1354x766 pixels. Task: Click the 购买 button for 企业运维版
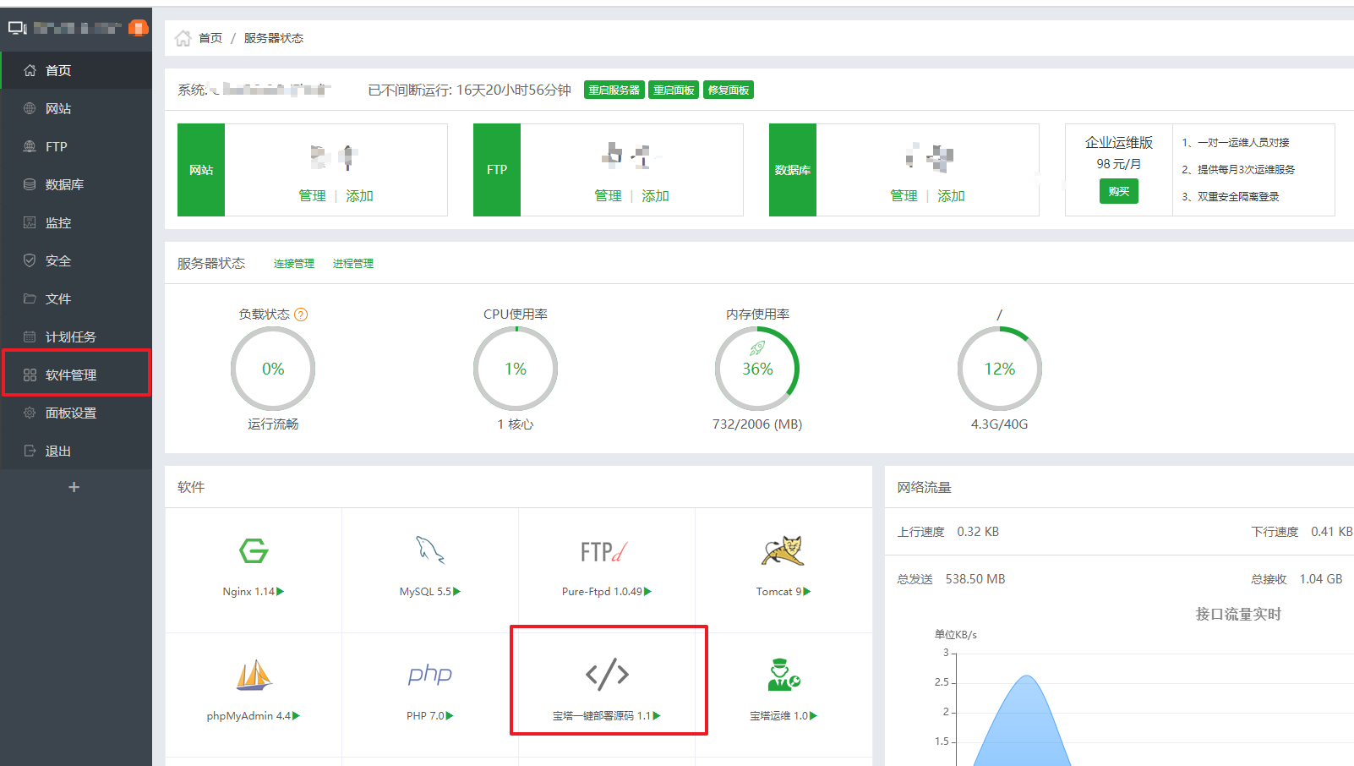pos(1119,191)
